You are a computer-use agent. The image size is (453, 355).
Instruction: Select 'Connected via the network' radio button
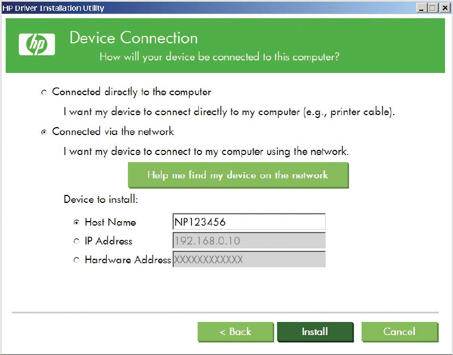pyautogui.click(x=44, y=132)
